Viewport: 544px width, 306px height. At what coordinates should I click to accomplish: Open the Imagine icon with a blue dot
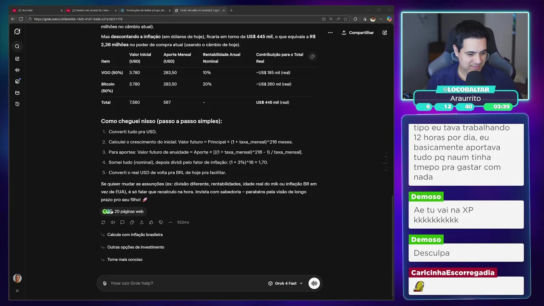click(x=17, y=81)
